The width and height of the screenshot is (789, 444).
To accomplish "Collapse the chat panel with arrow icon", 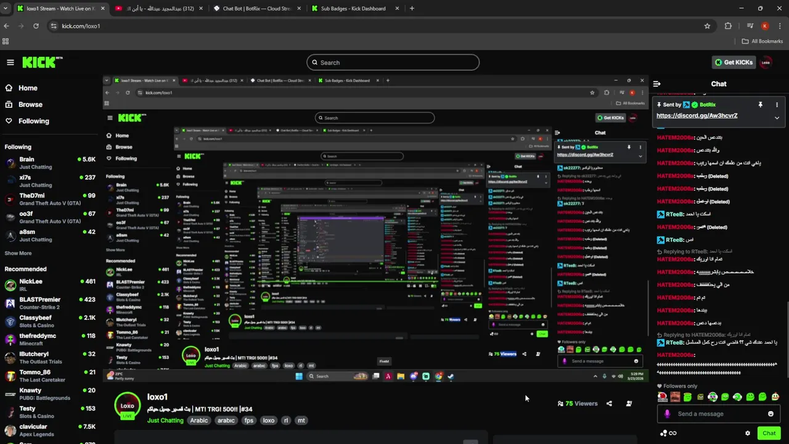I will [x=657, y=84].
